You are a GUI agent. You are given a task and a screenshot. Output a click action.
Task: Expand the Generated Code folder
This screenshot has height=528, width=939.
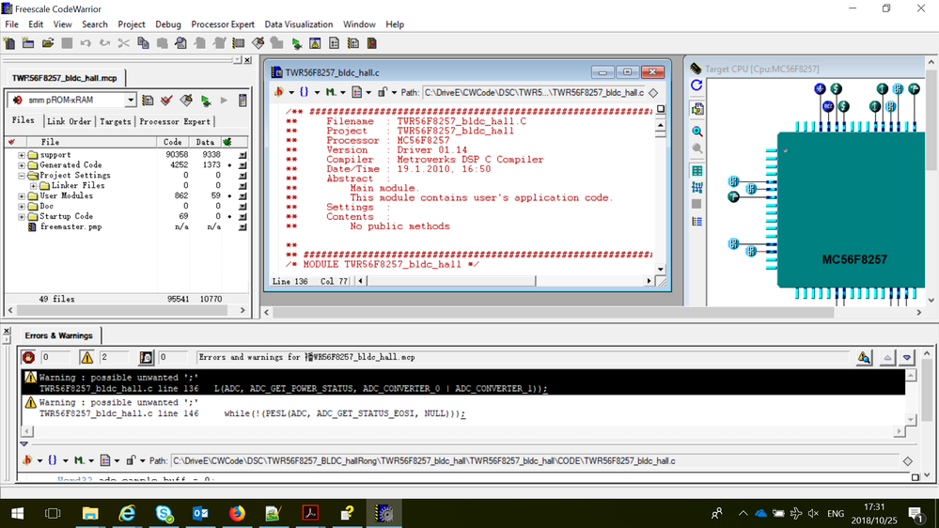(22, 165)
